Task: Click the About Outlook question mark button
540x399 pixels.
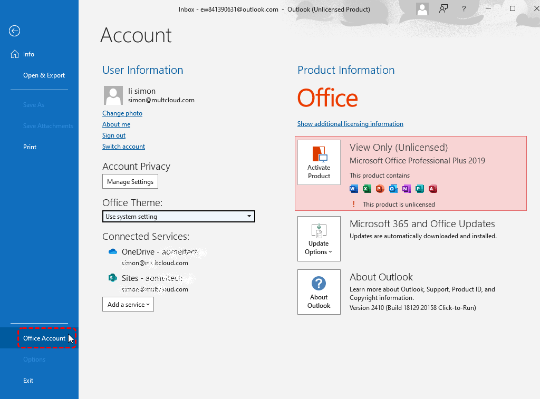Action: pos(319,292)
